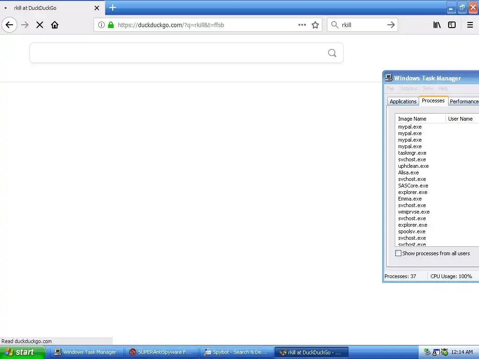Minimize the browser window
479x359 pixels.
click(451, 8)
